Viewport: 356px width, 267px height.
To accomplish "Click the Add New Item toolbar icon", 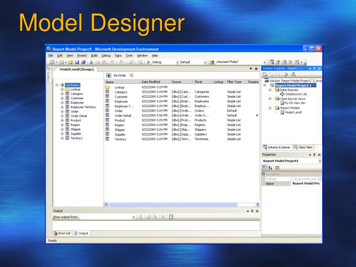I will 61,62.
